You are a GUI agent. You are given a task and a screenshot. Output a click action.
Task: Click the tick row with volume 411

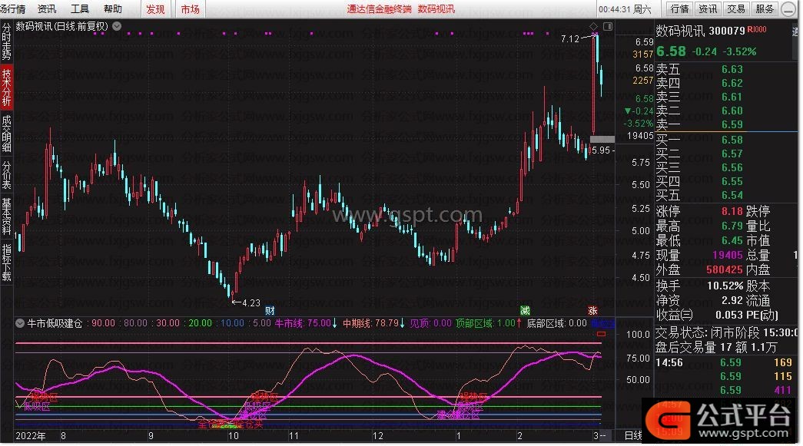click(x=724, y=390)
